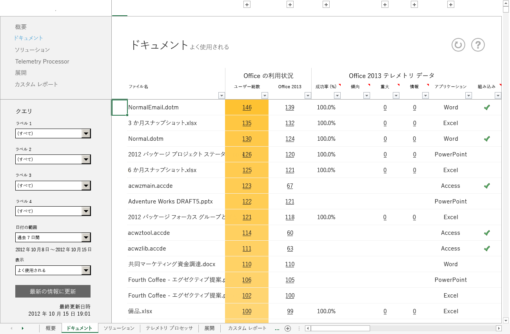Click the refresh circular arrow icon
Viewport: 510px width, 334px height.
pyautogui.click(x=458, y=45)
